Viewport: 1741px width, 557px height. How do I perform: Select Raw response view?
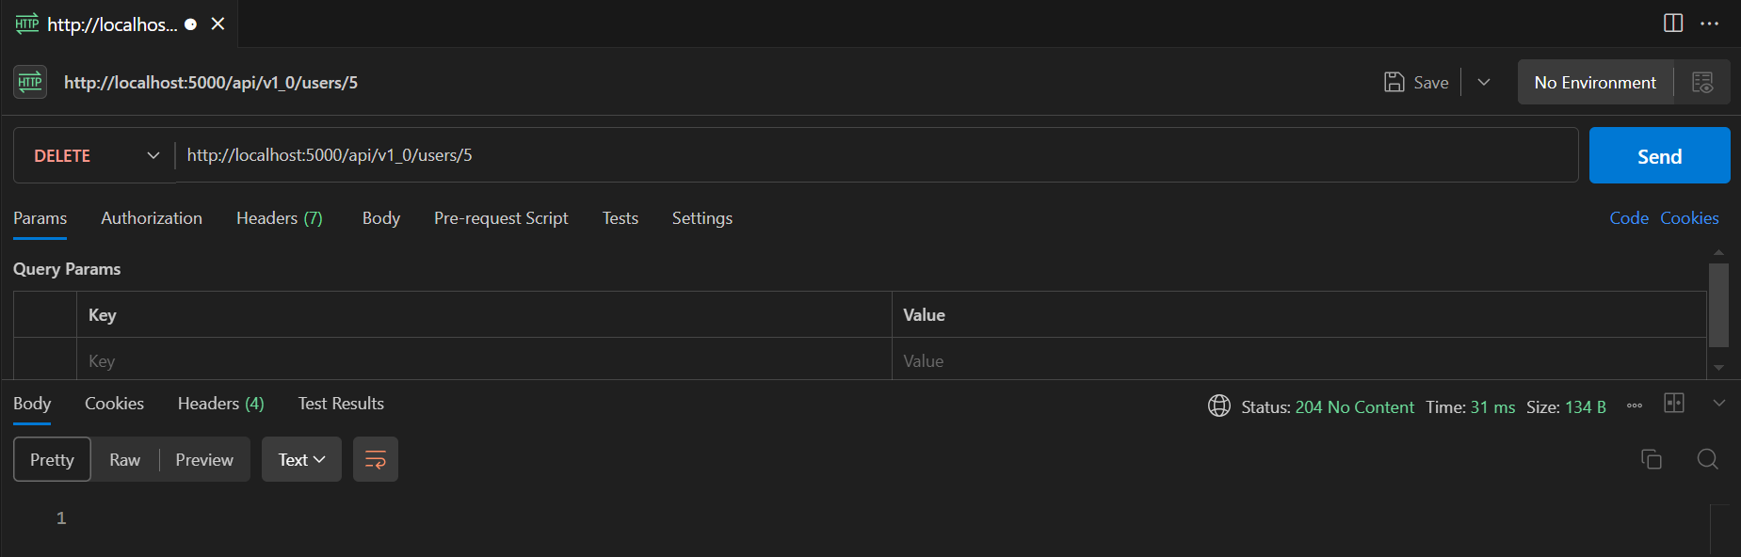124,459
